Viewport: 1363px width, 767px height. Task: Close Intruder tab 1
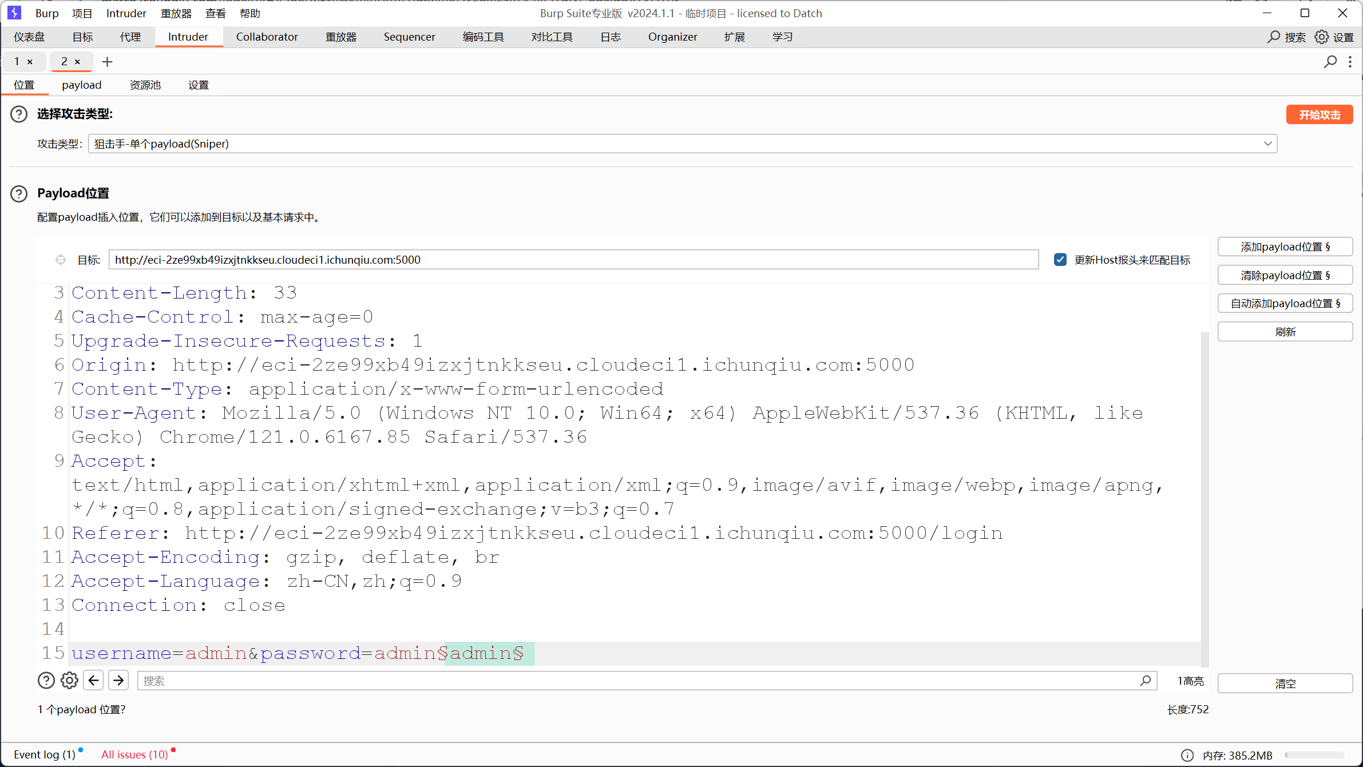(30, 62)
